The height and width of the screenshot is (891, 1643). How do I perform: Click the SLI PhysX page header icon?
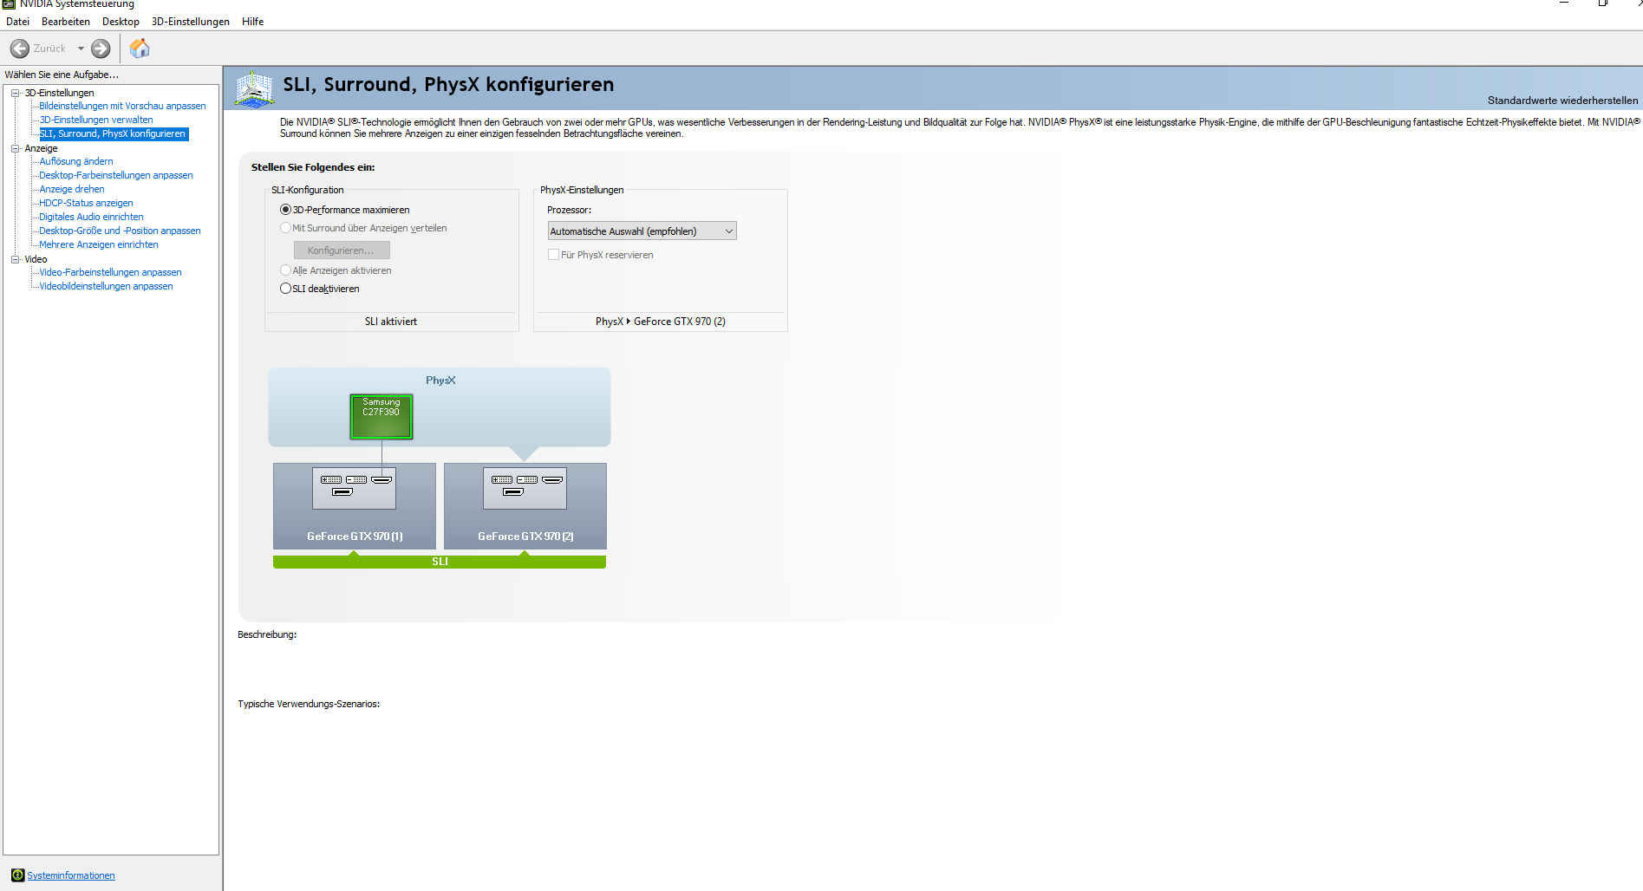[x=254, y=88]
